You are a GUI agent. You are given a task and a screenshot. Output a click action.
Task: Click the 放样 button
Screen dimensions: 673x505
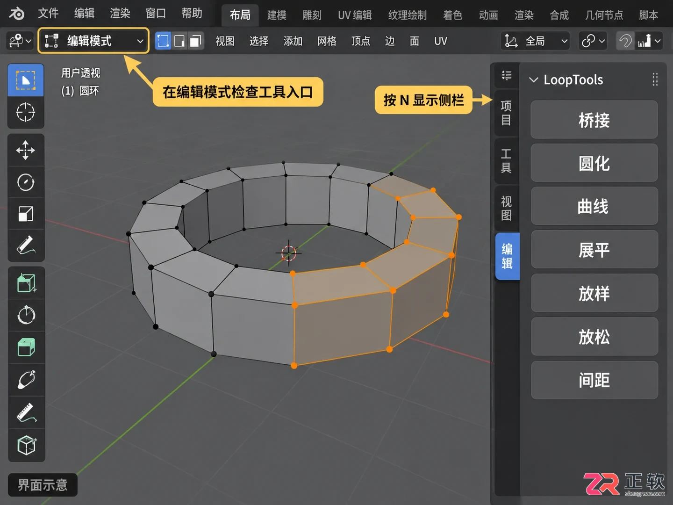click(x=594, y=293)
